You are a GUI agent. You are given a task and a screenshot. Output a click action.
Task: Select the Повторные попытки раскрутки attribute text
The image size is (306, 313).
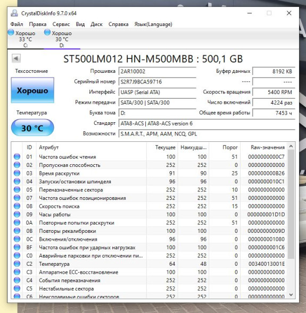tap(77, 223)
